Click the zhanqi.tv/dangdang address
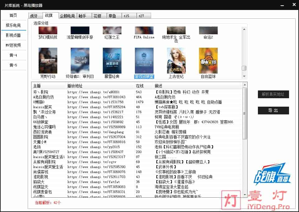 click(x=96, y=132)
